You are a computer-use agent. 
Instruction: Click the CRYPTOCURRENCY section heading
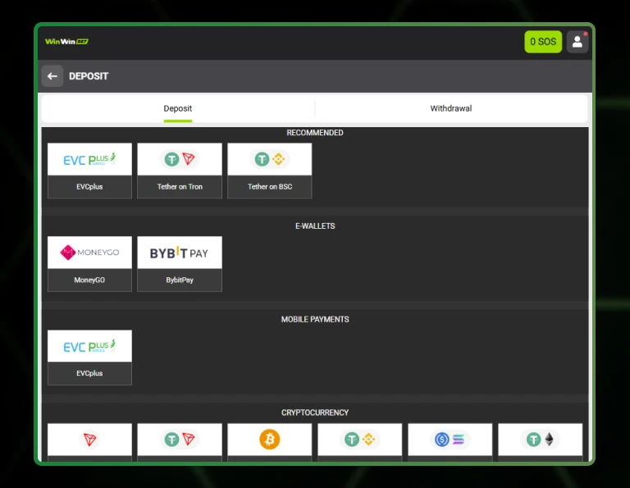pyautogui.click(x=315, y=413)
